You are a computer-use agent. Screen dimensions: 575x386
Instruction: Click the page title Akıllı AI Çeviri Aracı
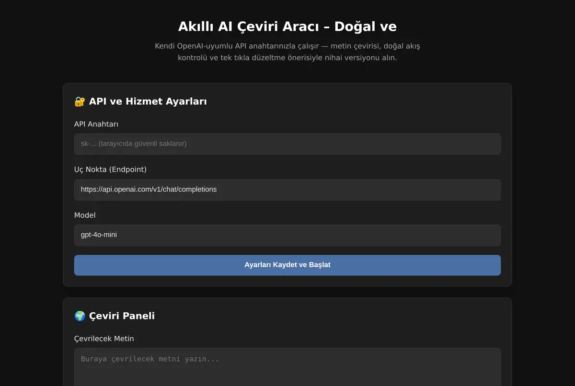click(x=287, y=26)
